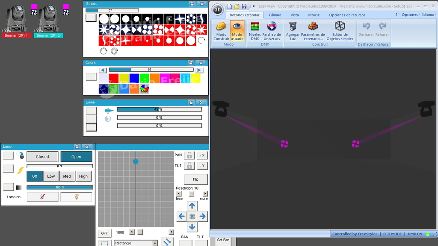The width and height of the screenshot is (438, 246).
Task: Set strobe to Off
Action: [35, 176]
